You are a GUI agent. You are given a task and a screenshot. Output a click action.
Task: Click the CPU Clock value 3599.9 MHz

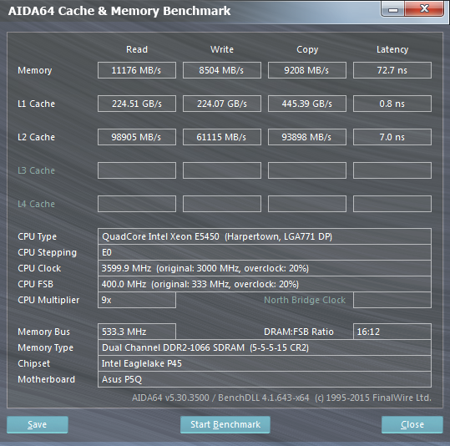pyautogui.click(x=265, y=268)
